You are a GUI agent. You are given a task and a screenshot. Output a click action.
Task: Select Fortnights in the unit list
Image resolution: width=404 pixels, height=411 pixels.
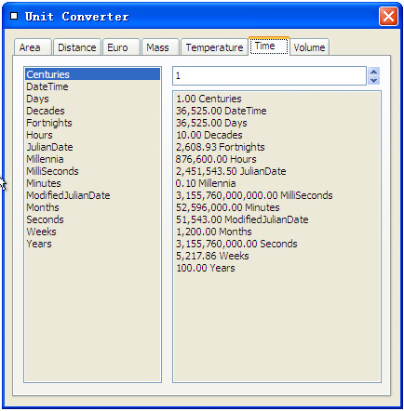tap(92, 123)
